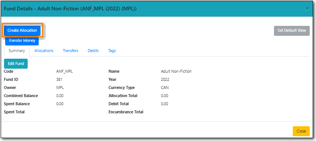316x141 pixels.
Task: Open the Transfer Money dialog
Action: coord(22,41)
